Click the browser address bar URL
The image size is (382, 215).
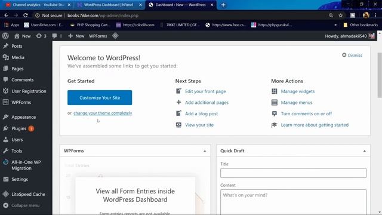tap(103, 16)
